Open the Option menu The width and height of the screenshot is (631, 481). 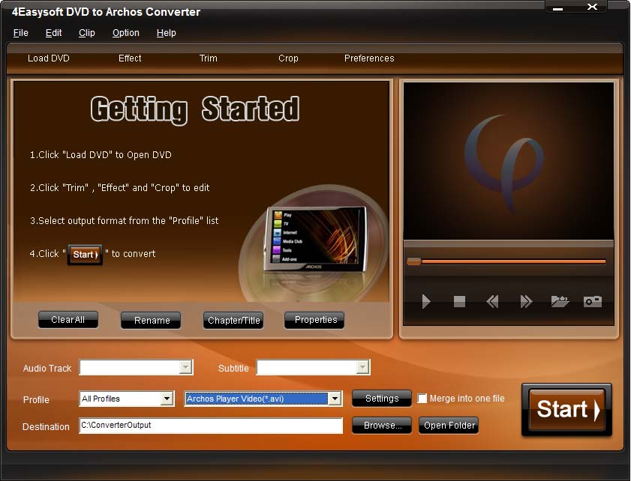125,33
